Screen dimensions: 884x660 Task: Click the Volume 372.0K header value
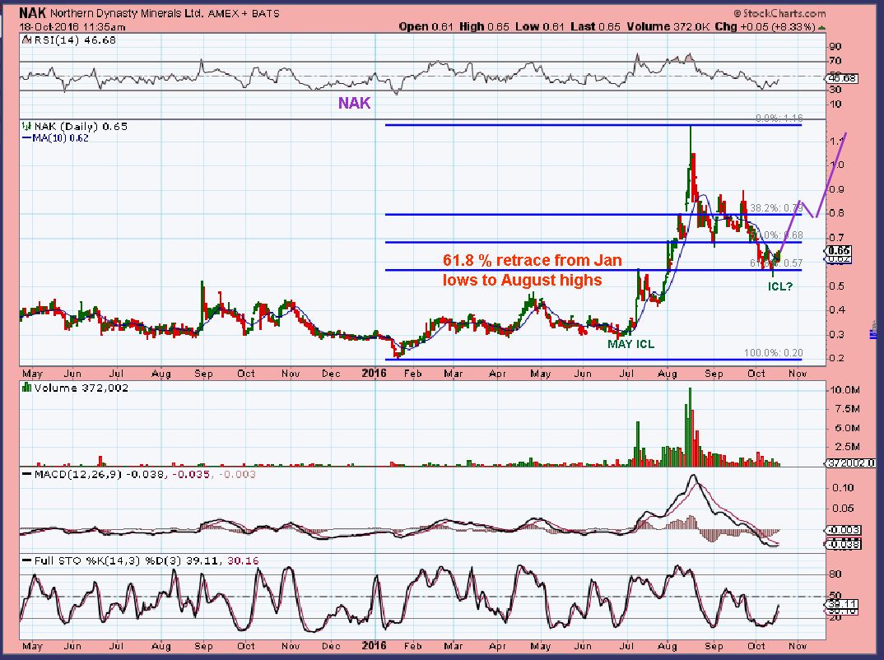pyautogui.click(x=668, y=26)
